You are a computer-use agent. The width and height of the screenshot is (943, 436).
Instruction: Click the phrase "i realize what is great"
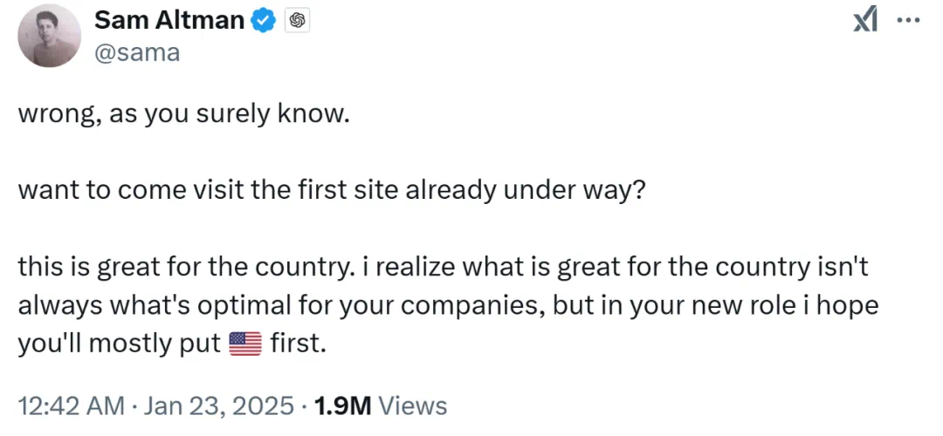469,268
